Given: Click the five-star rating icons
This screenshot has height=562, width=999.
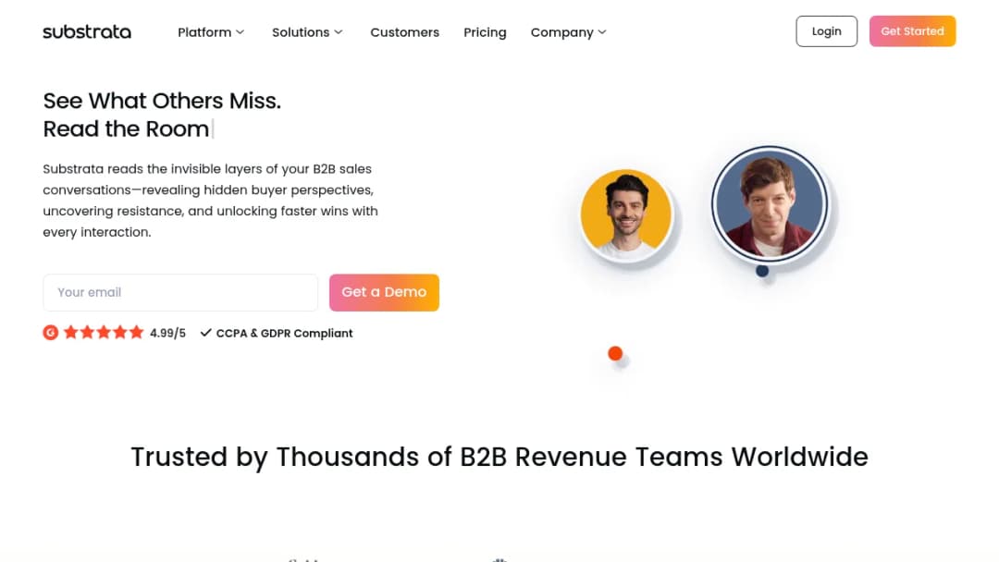Looking at the screenshot, I should (104, 332).
